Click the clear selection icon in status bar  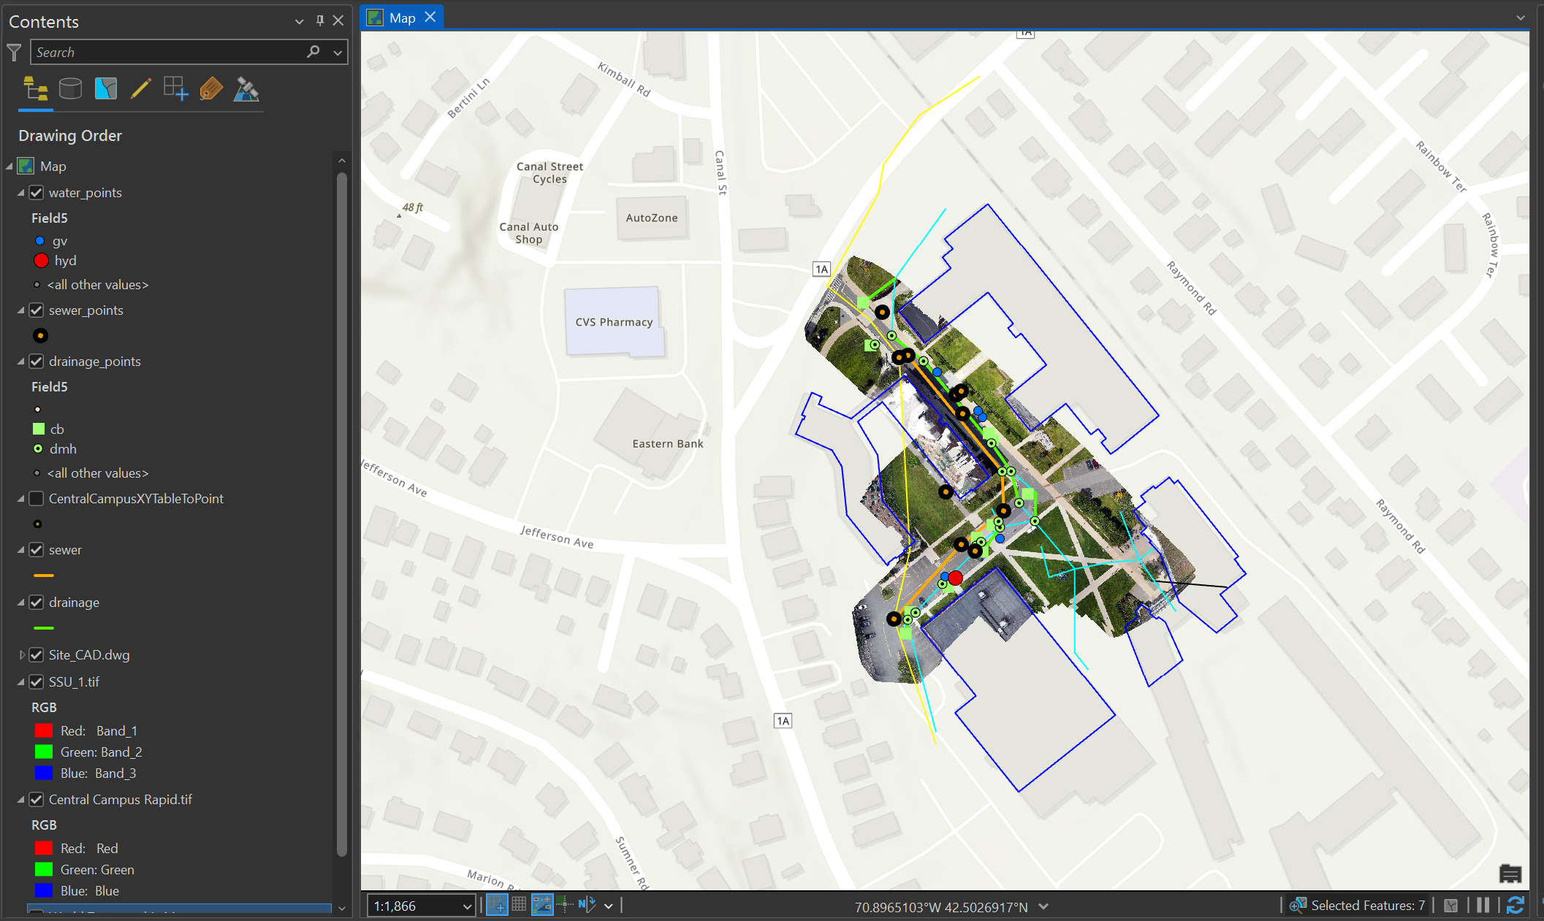[1451, 906]
